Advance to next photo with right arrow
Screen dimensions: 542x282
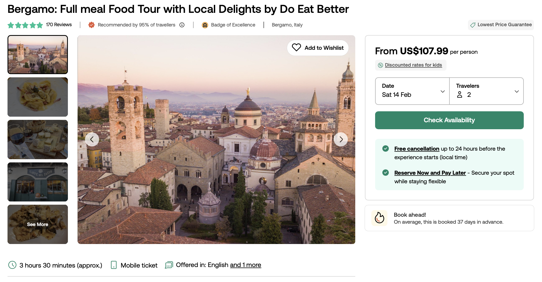point(341,139)
